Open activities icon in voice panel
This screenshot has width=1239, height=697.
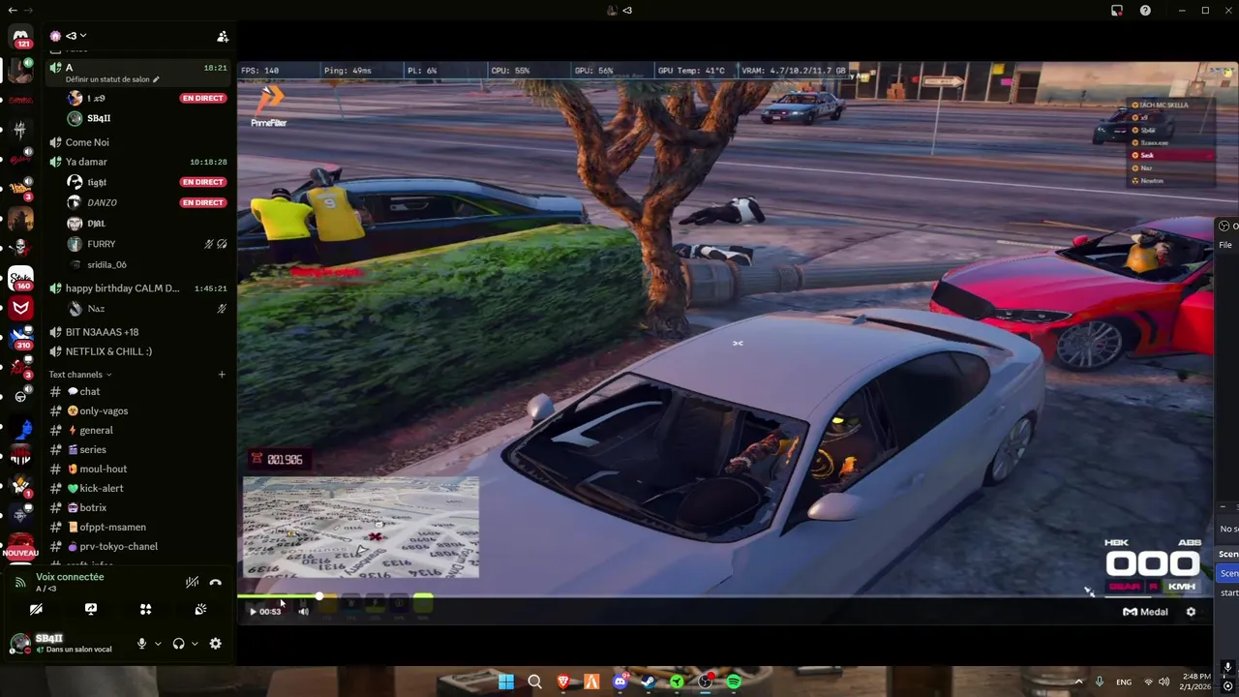(x=145, y=610)
